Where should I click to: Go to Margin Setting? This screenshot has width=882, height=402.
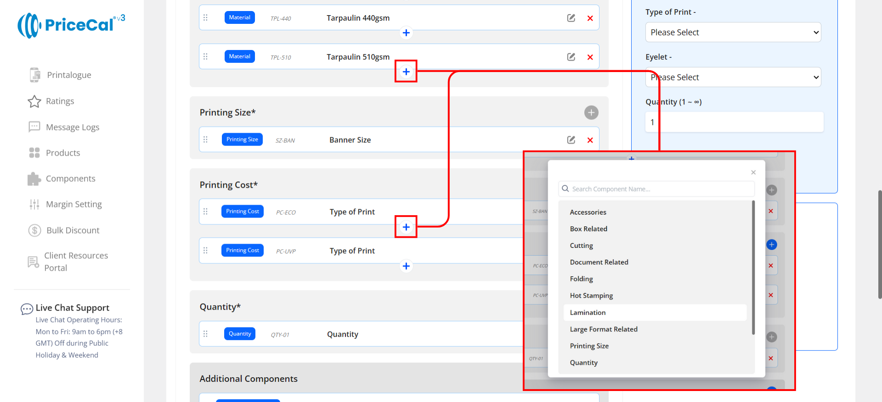click(x=73, y=204)
